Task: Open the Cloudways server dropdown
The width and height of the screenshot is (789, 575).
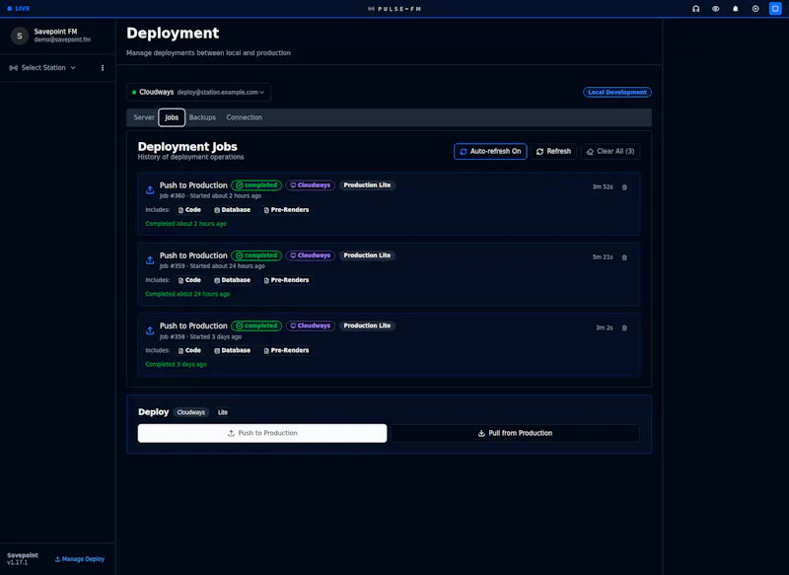Action: 199,92
